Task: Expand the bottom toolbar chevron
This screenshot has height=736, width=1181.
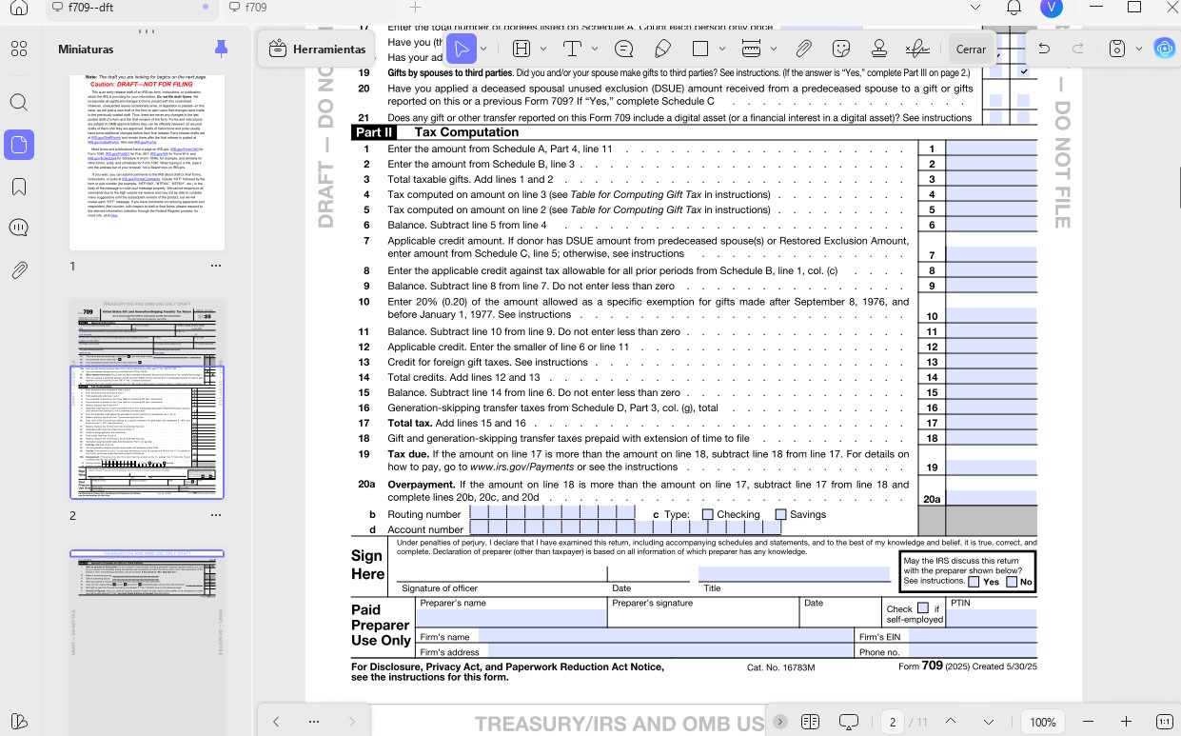Action: coord(780,722)
